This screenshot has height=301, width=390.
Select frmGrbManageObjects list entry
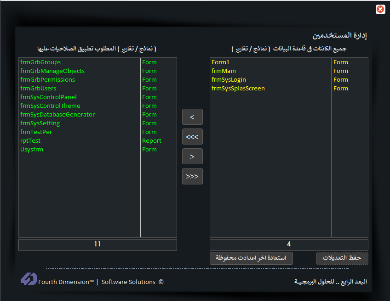(52, 71)
